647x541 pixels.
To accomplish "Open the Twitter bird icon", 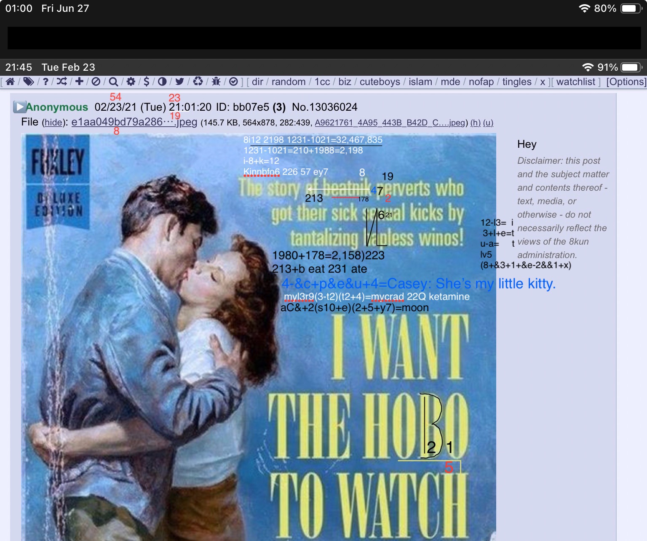I will tap(180, 82).
